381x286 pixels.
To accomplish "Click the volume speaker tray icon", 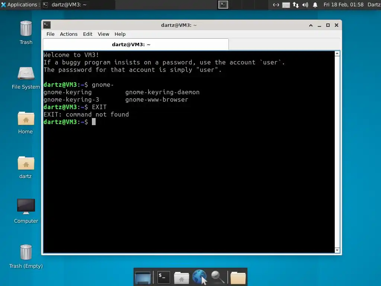I will pos(305,4).
